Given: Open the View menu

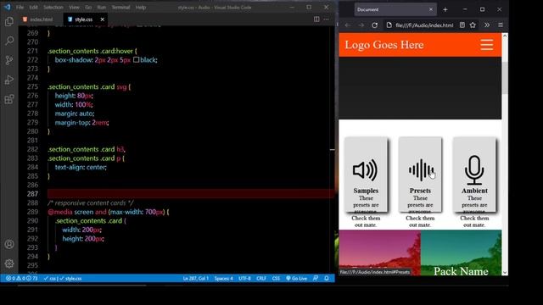Looking at the screenshot, I should [74, 8].
